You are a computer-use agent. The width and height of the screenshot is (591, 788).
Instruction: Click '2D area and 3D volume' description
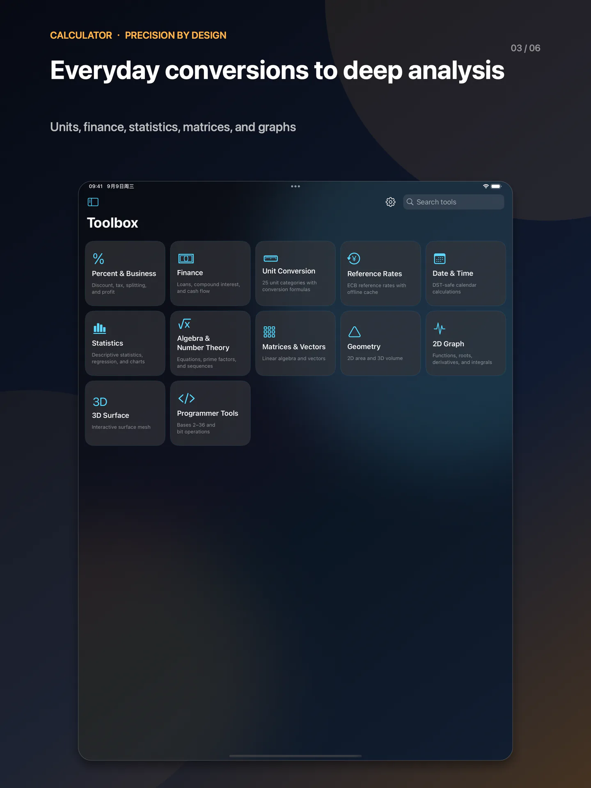pos(375,358)
